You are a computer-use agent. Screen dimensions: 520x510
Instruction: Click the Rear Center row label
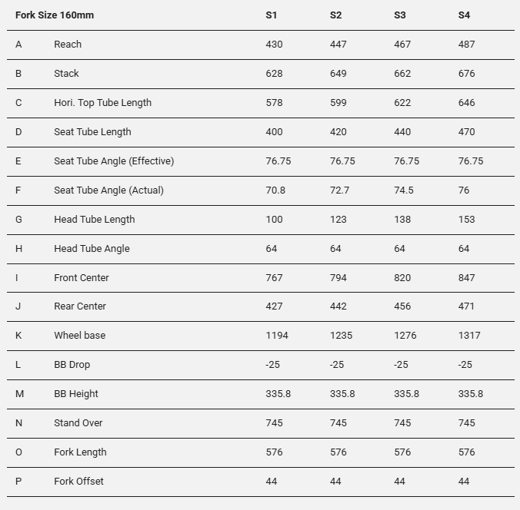click(x=80, y=306)
